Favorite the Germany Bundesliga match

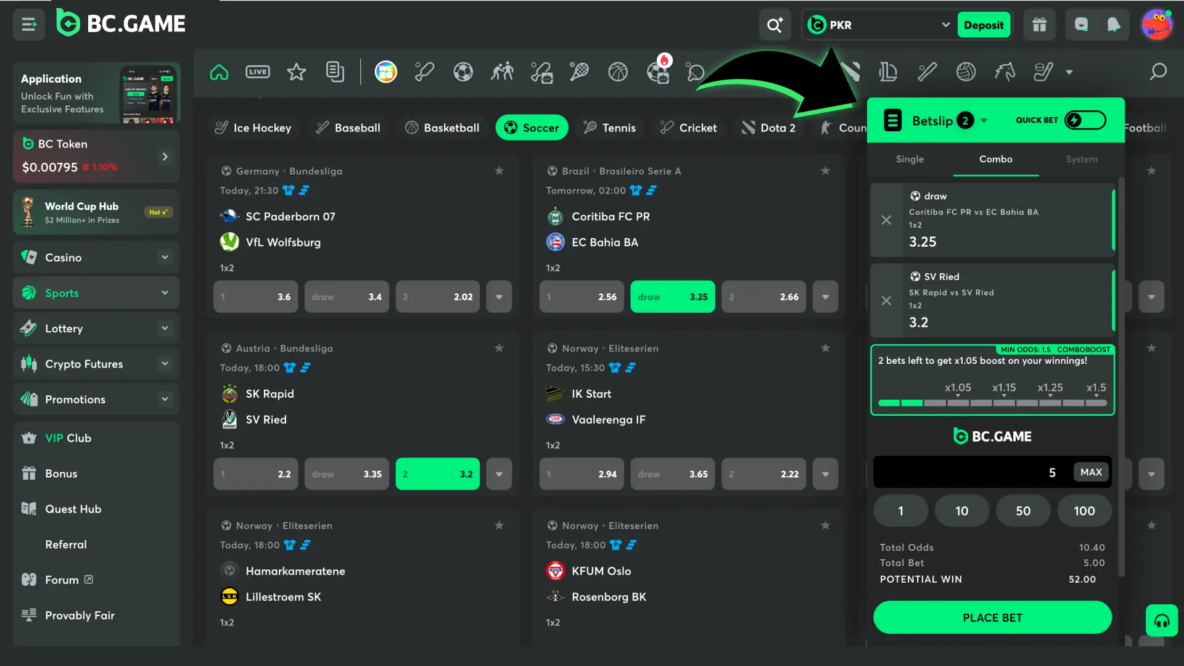(499, 171)
